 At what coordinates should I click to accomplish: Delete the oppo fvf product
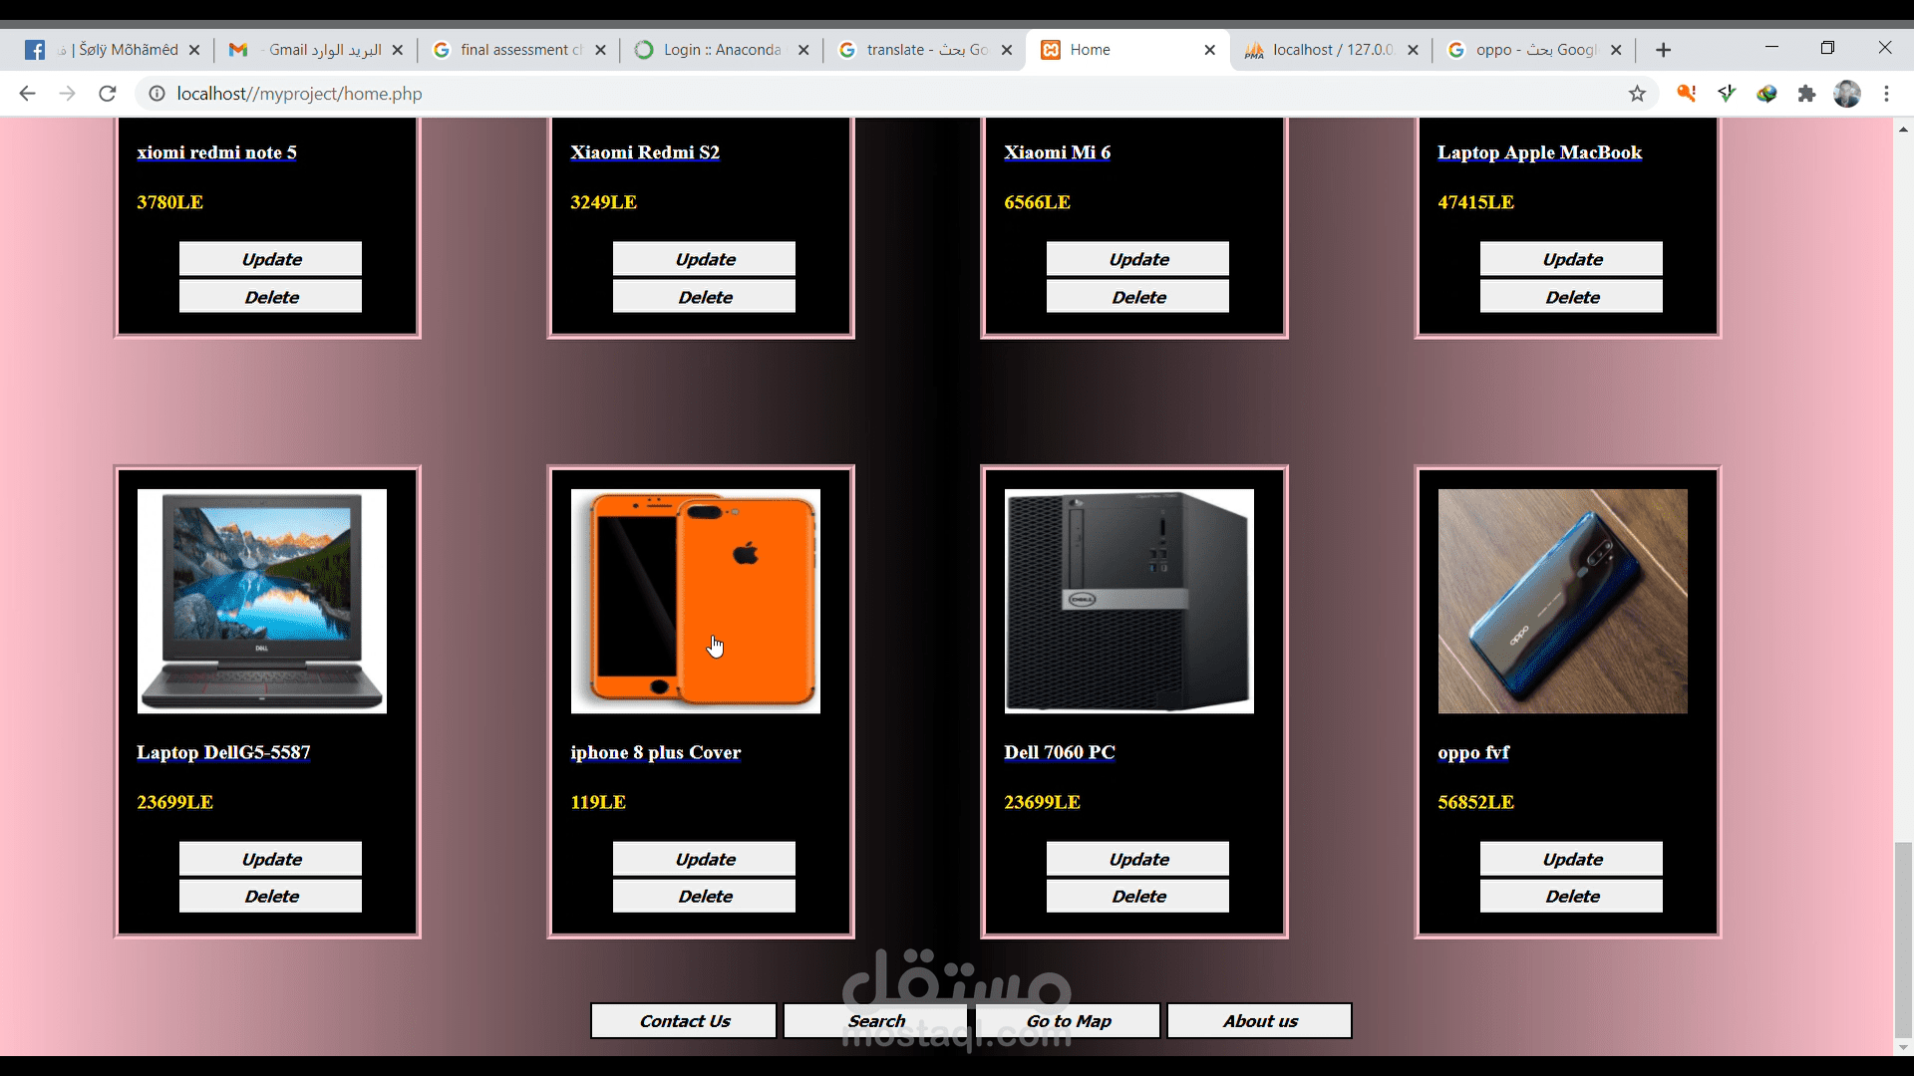click(x=1571, y=896)
